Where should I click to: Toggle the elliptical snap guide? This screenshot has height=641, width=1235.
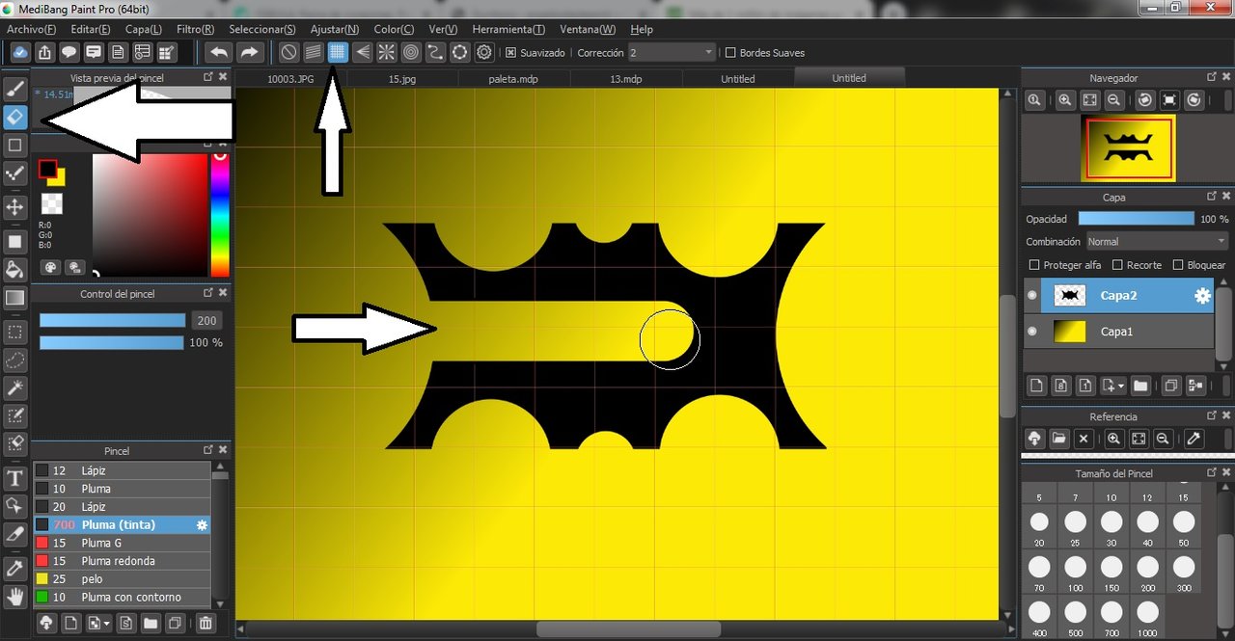(x=460, y=52)
